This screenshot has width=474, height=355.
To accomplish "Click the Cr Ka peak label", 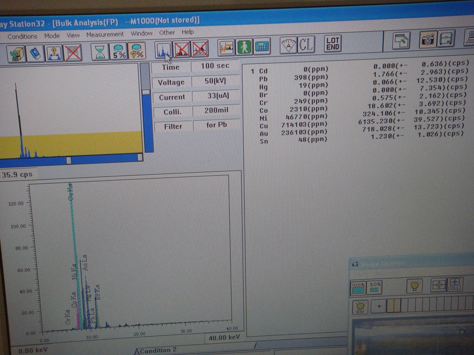I will tap(68, 317).
